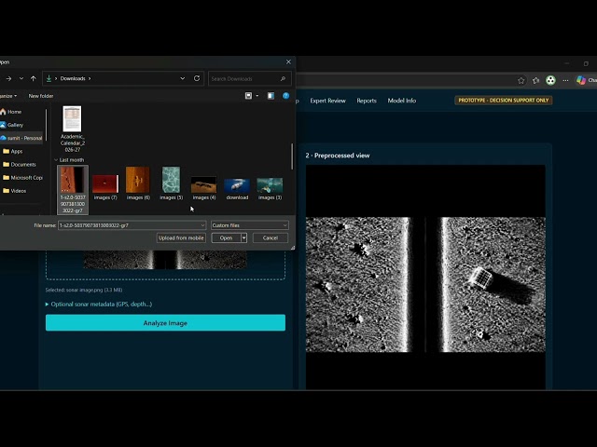This screenshot has height=447, width=597.
Task: Close the Open dialog with X
Action: pyautogui.click(x=288, y=62)
